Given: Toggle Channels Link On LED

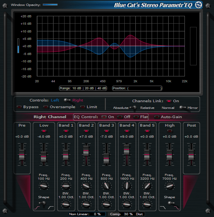Looking at the screenshot, I should coord(169,101).
